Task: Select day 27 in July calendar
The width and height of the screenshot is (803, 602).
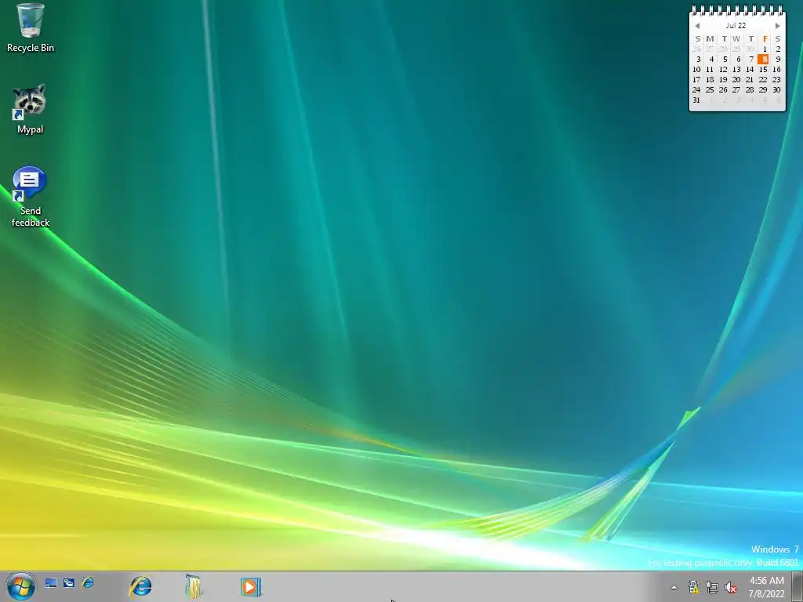Action: 736,90
